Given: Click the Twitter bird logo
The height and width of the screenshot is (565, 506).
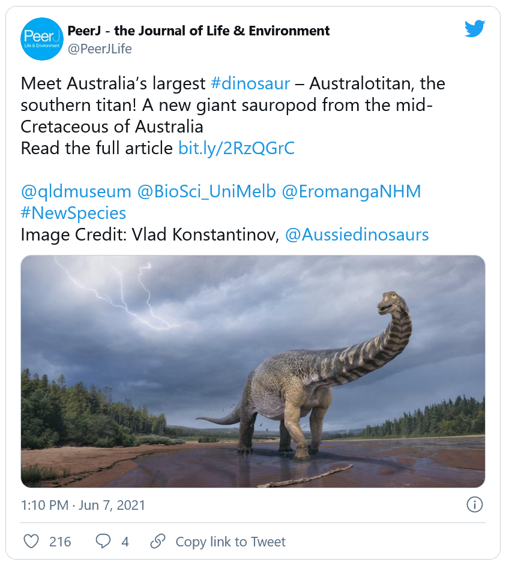Looking at the screenshot, I should (474, 29).
